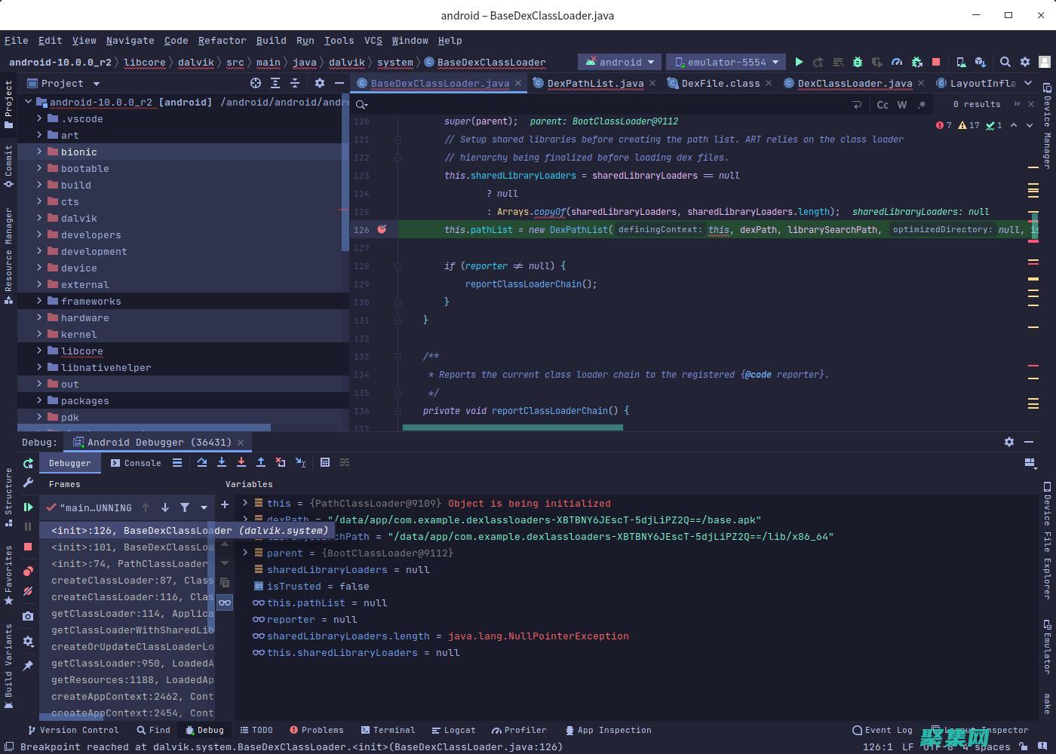Click the Profile app icon in toolbar
The width and height of the screenshot is (1056, 754).
[x=897, y=62]
